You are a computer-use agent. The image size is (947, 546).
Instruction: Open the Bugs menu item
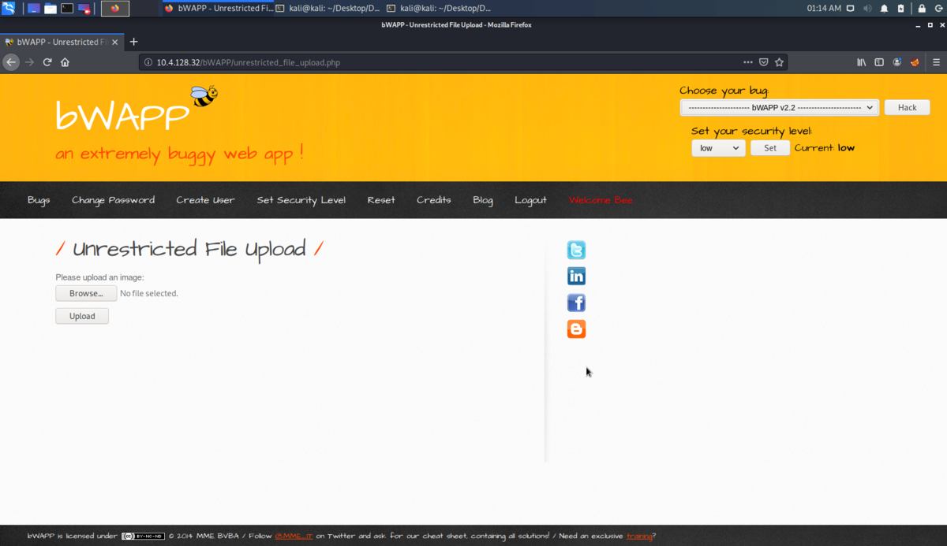(39, 200)
